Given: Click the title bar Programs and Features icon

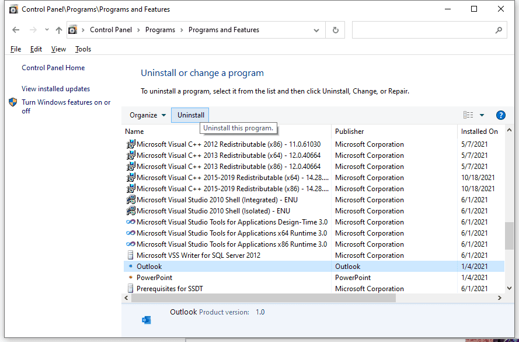Looking at the screenshot, I should coord(13,9).
